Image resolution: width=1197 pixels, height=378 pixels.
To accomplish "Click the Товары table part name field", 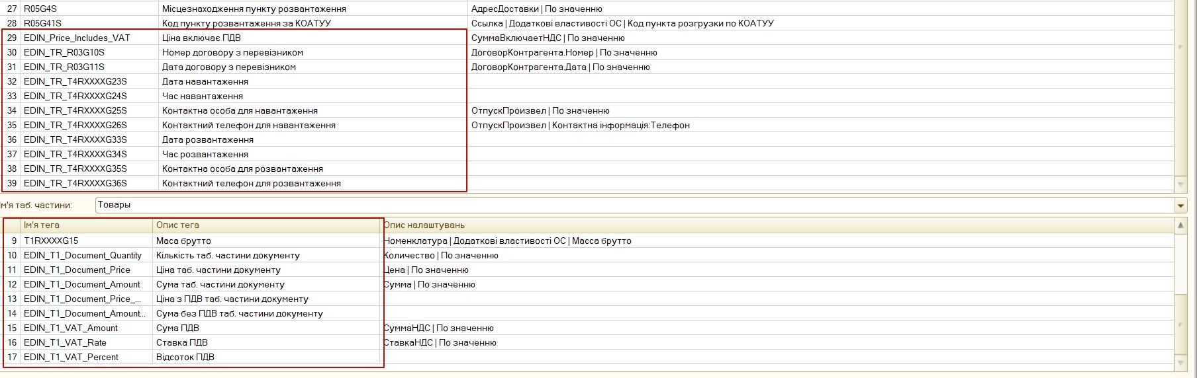I will pyautogui.click(x=635, y=206).
